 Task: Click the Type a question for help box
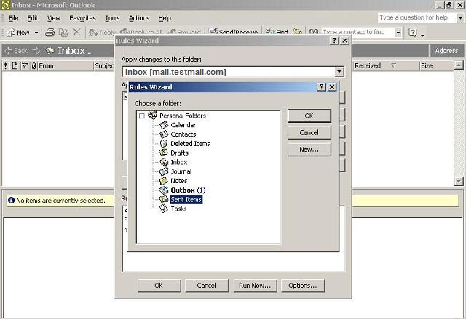416,17
